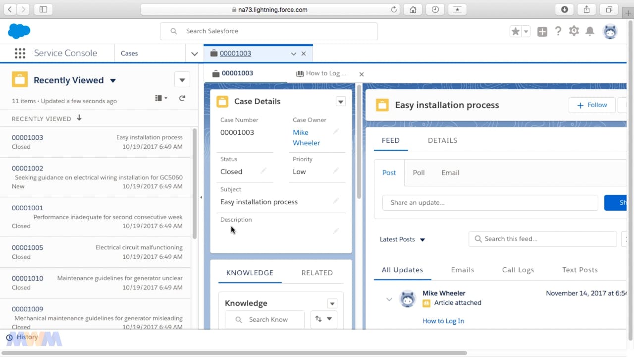Viewport: 634px width, 357px height.
Task: Open case 00001001 in the list
Action: click(x=27, y=208)
